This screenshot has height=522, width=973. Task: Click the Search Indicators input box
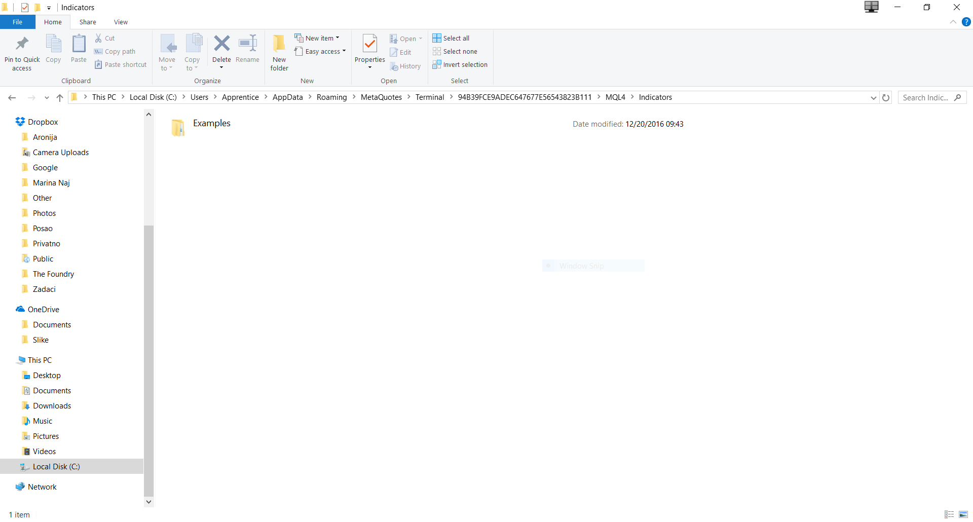point(932,97)
